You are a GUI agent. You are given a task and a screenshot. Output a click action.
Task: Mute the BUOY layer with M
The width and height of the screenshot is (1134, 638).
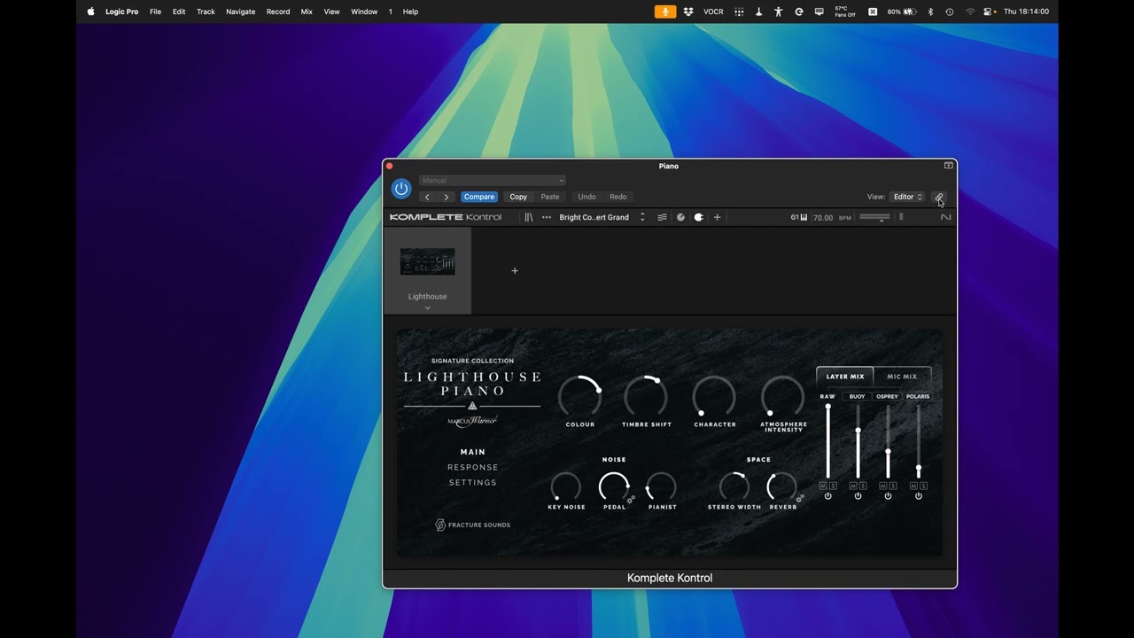tap(854, 486)
